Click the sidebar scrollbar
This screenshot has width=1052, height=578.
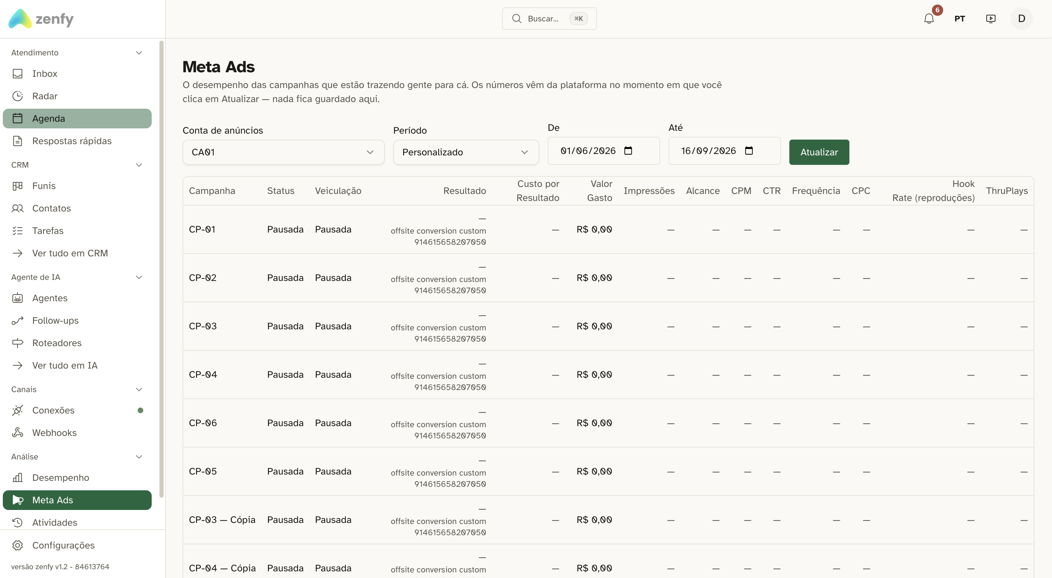pos(161,269)
